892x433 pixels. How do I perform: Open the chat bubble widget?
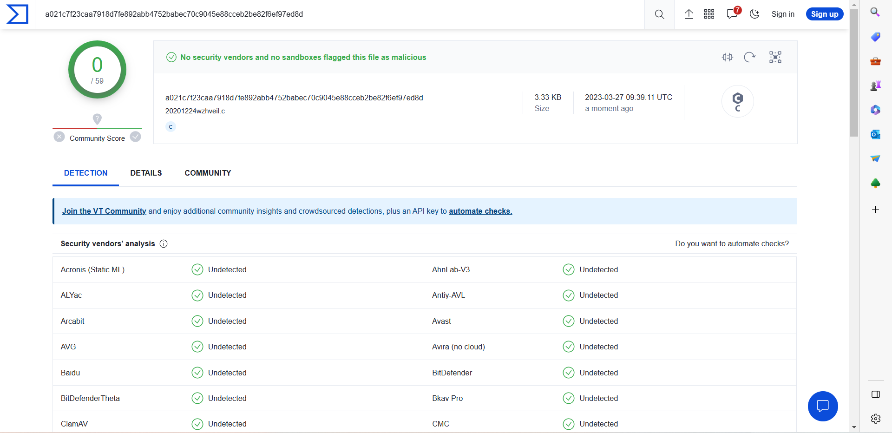click(822, 406)
